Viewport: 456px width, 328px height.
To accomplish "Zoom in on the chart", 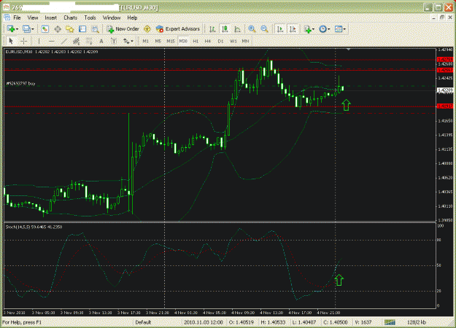I will pyautogui.click(x=252, y=29).
